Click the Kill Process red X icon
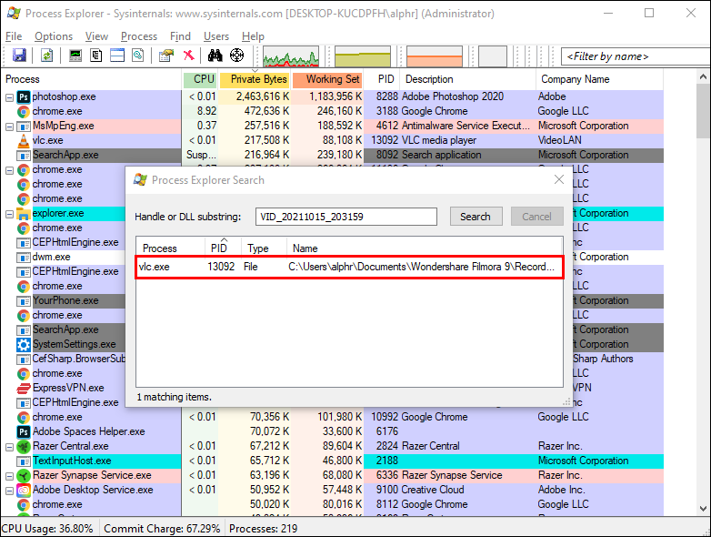The height and width of the screenshot is (537, 711). [x=188, y=56]
